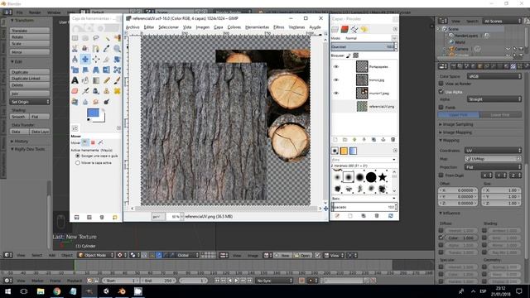Open the 'Object Mode' dropdown in Blender header
The height and width of the screenshot is (298, 530).
[x=96, y=255]
